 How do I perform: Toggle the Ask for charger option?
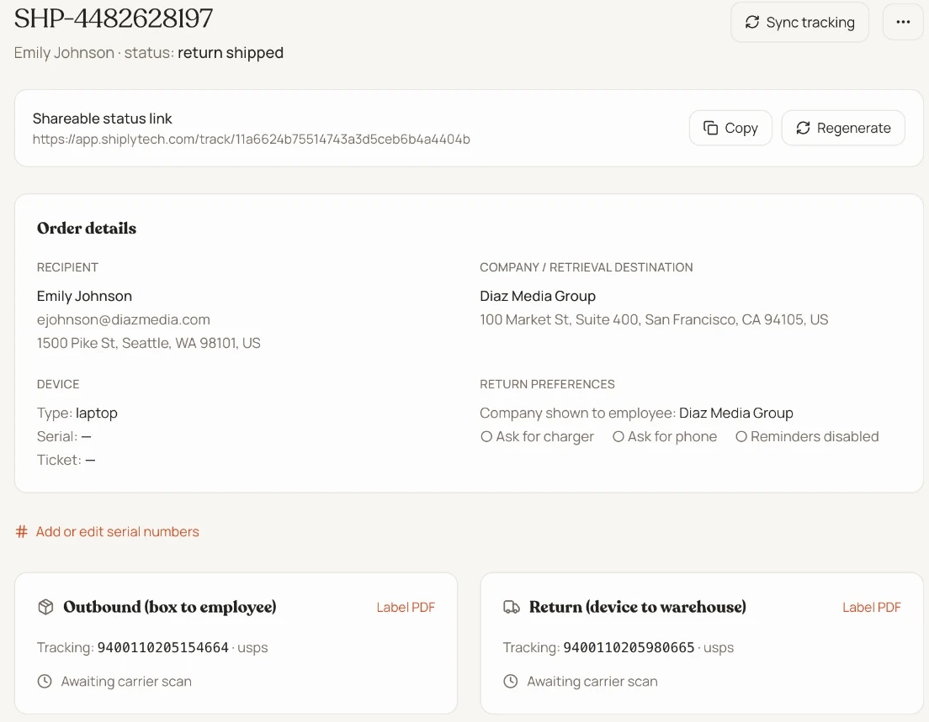pyautogui.click(x=537, y=437)
